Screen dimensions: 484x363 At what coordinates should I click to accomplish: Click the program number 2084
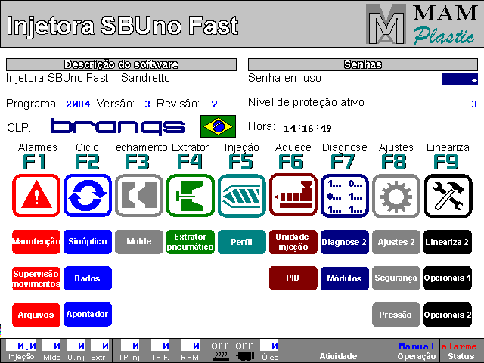(78, 104)
